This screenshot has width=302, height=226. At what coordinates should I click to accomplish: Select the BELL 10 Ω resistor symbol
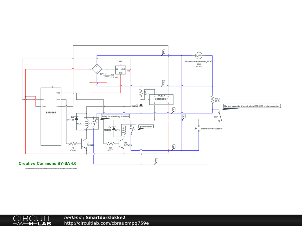coord(212,100)
